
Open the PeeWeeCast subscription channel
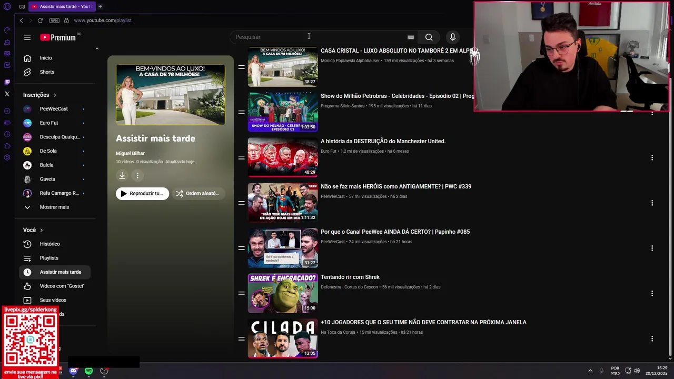(54, 109)
